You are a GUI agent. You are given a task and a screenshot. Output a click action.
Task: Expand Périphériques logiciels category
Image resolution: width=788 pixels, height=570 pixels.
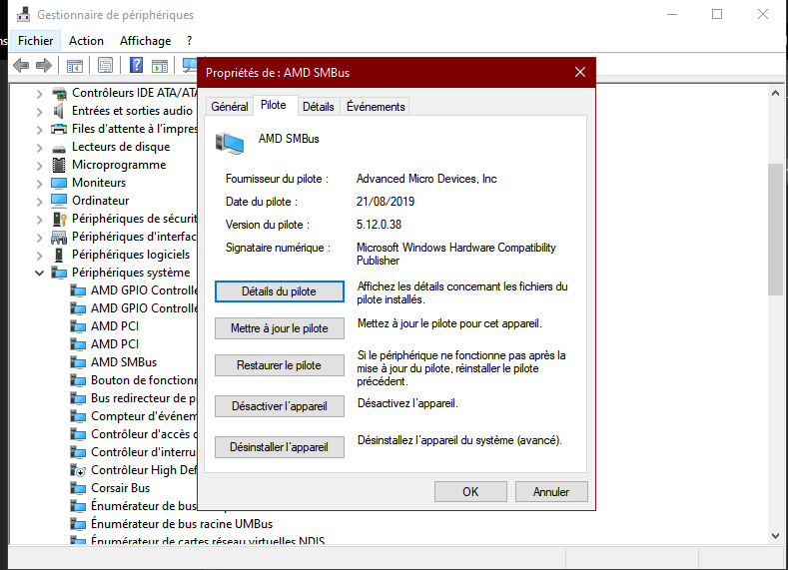point(39,256)
